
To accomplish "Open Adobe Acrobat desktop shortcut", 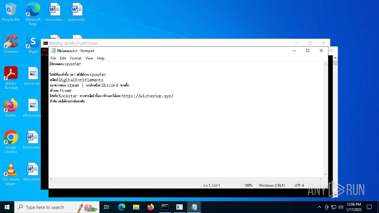I will point(11,78).
